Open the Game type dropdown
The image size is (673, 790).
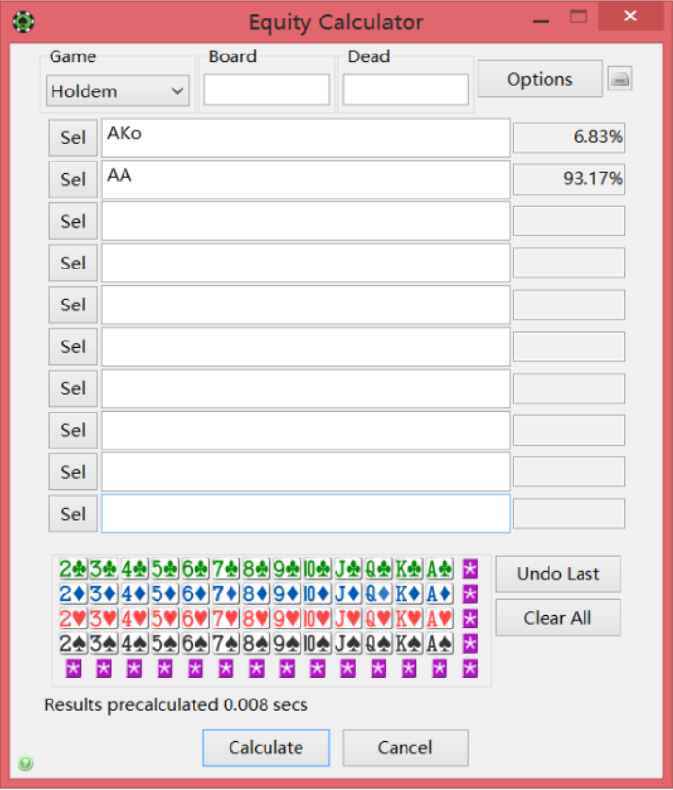coord(117,91)
